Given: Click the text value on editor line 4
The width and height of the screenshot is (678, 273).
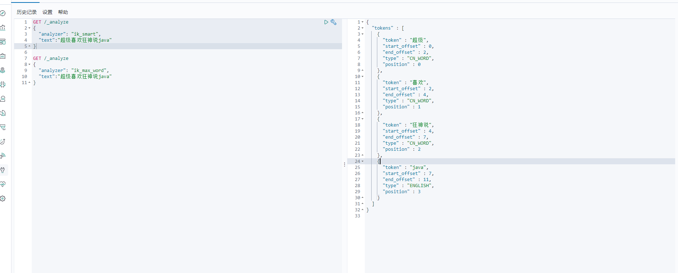Looking at the screenshot, I should click(x=85, y=40).
